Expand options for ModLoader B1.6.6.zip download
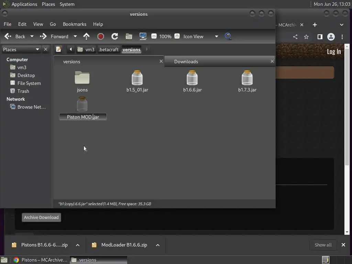 158,245
